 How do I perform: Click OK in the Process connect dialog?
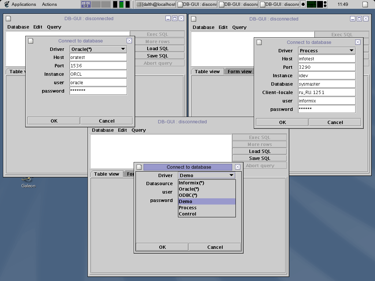pyautogui.click(x=282, y=123)
